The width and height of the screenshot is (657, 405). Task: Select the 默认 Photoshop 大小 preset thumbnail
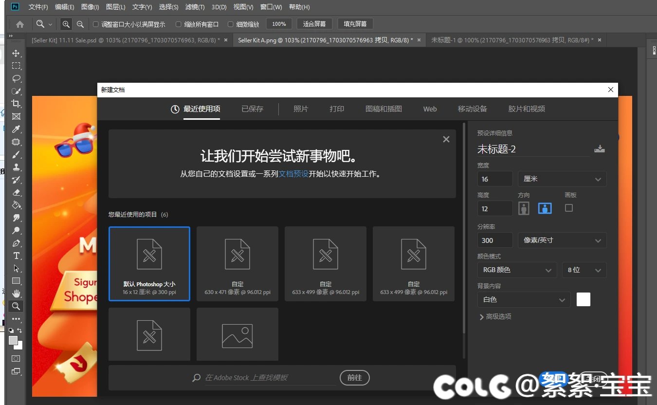[x=149, y=263]
